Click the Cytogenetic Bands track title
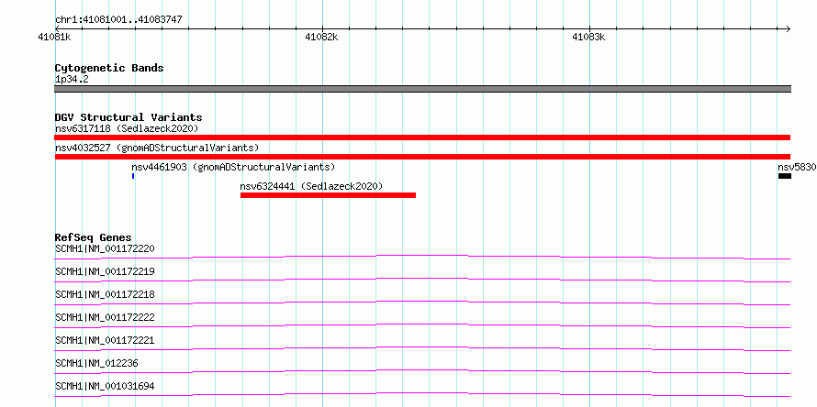The width and height of the screenshot is (817, 407). click(x=109, y=68)
